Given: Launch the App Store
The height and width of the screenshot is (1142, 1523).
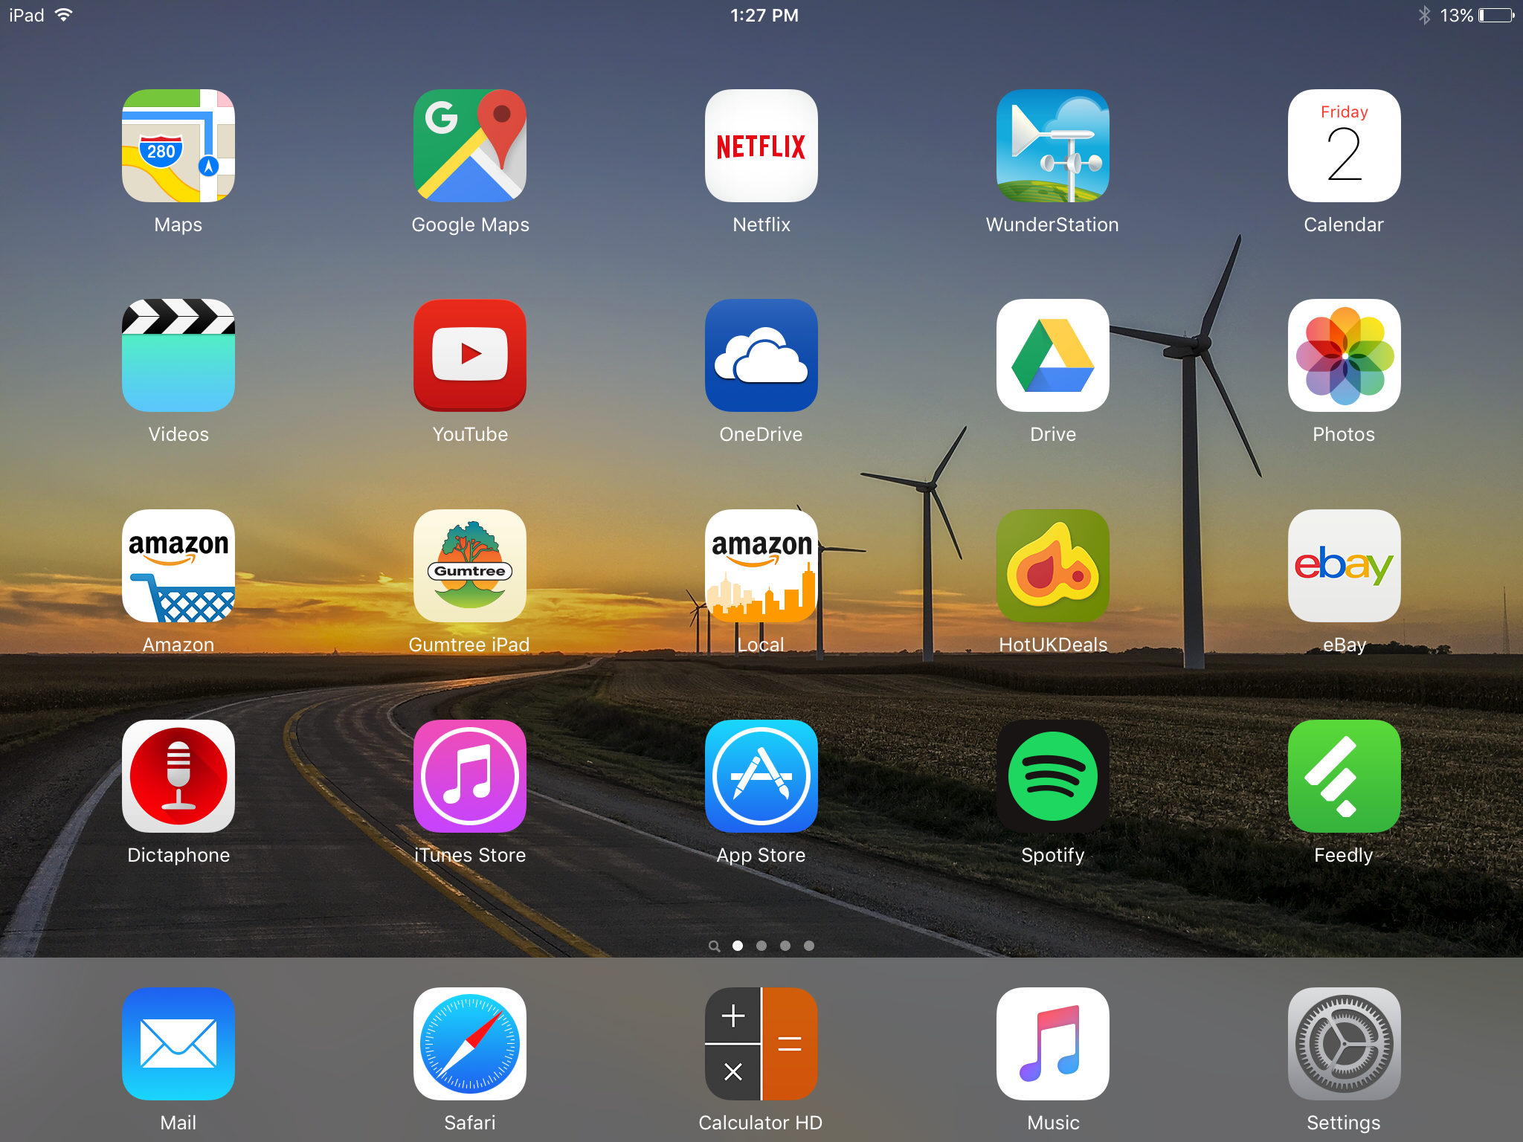Looking at the screenshot, I should 761,776.
